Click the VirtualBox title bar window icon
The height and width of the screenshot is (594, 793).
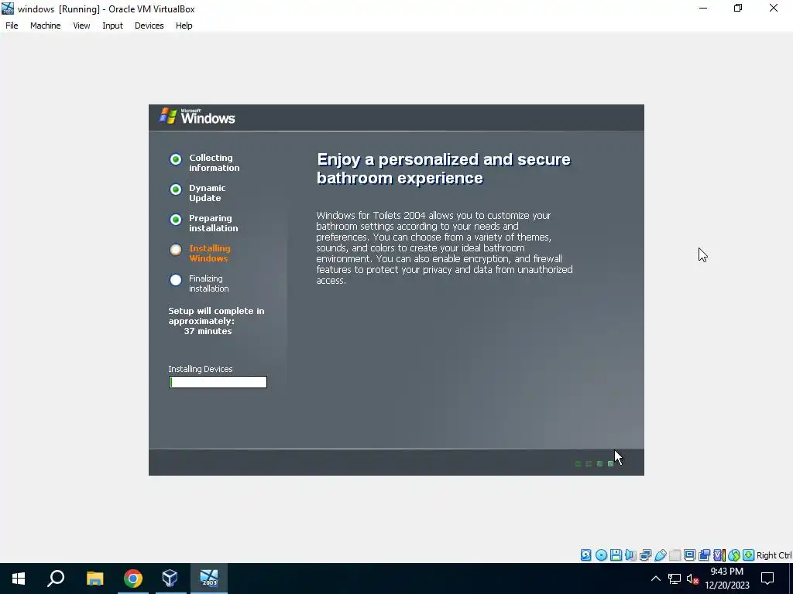click(8, 9)
